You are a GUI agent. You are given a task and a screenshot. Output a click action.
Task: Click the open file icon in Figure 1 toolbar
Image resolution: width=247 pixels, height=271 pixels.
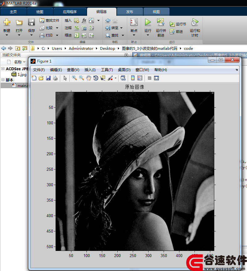click(x=41, y=78)
